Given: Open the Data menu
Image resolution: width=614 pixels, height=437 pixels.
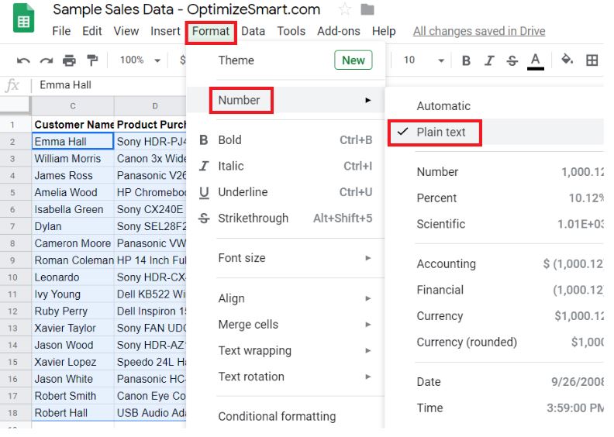Looking at the screenshot, I should (x=253, y=31).
